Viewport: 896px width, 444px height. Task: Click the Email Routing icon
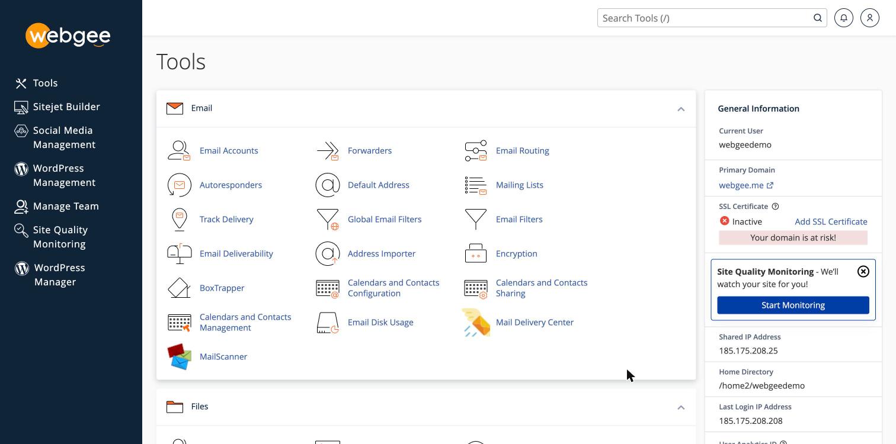476,150
